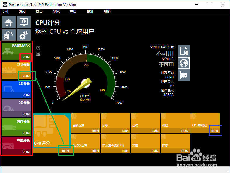The image size is (230, 173).
Task: Select the PASSMARK rating tile
Action: (x=16, y=48)
